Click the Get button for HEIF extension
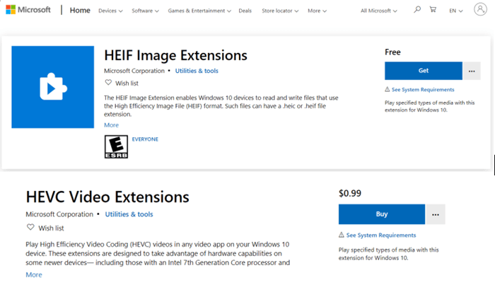 (424, 71)
